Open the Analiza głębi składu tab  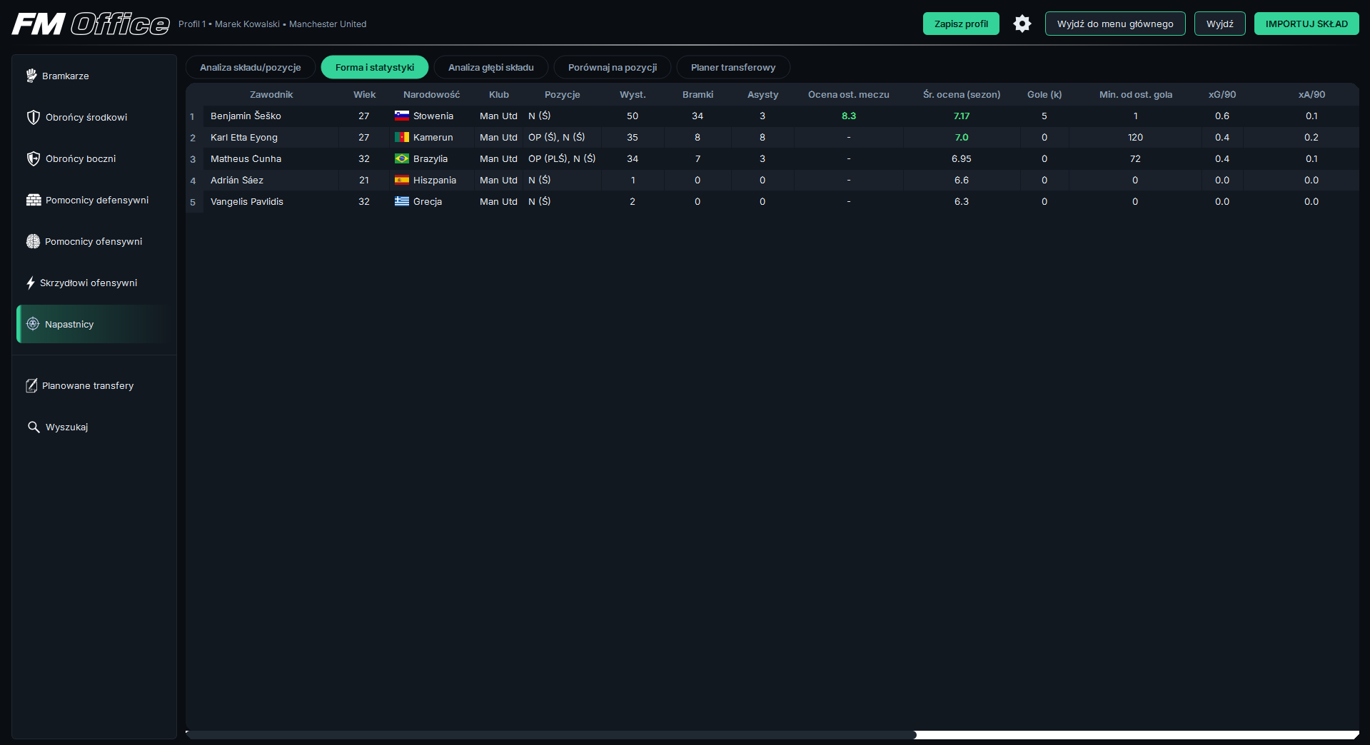491,67
